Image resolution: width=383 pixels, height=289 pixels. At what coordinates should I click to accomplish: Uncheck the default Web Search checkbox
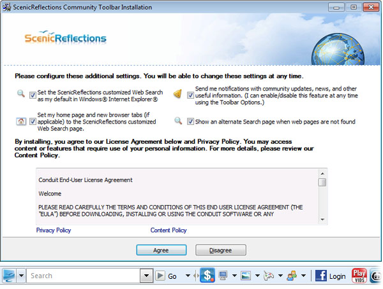click(33, 95)
